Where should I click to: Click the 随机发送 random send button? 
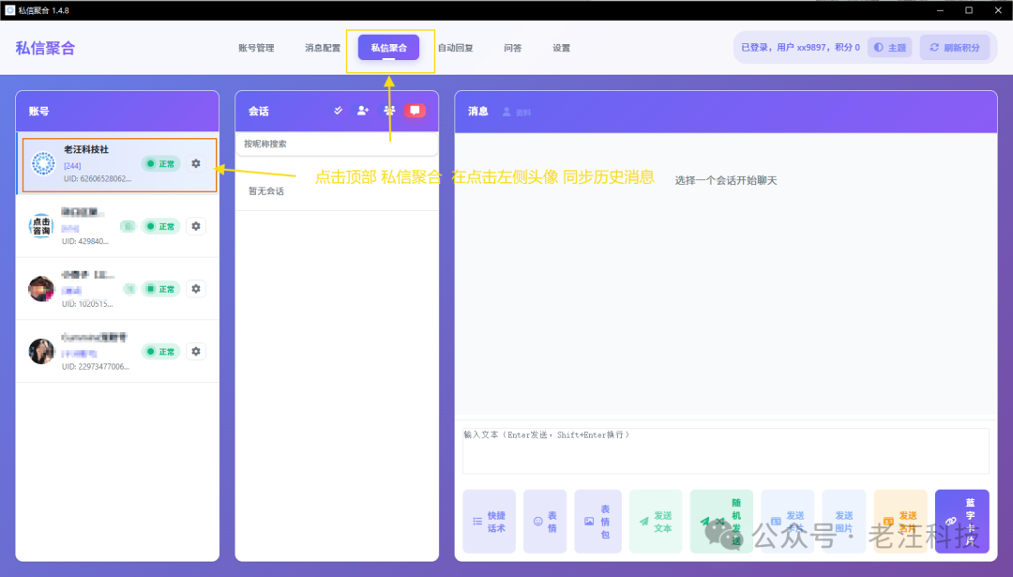tap(721, 522)
